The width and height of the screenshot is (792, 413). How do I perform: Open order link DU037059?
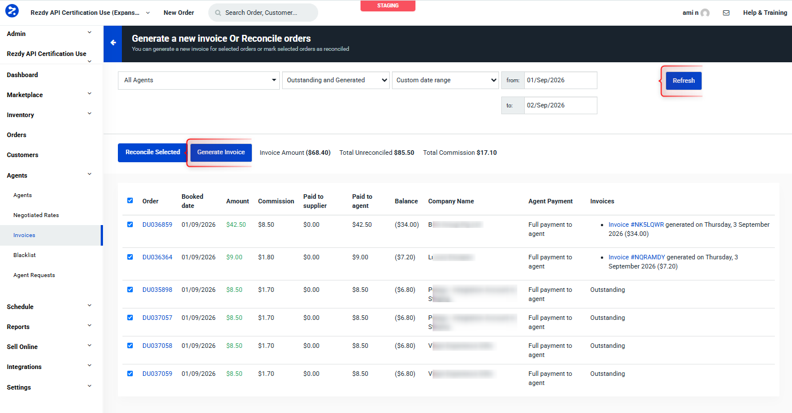point(157,374)
